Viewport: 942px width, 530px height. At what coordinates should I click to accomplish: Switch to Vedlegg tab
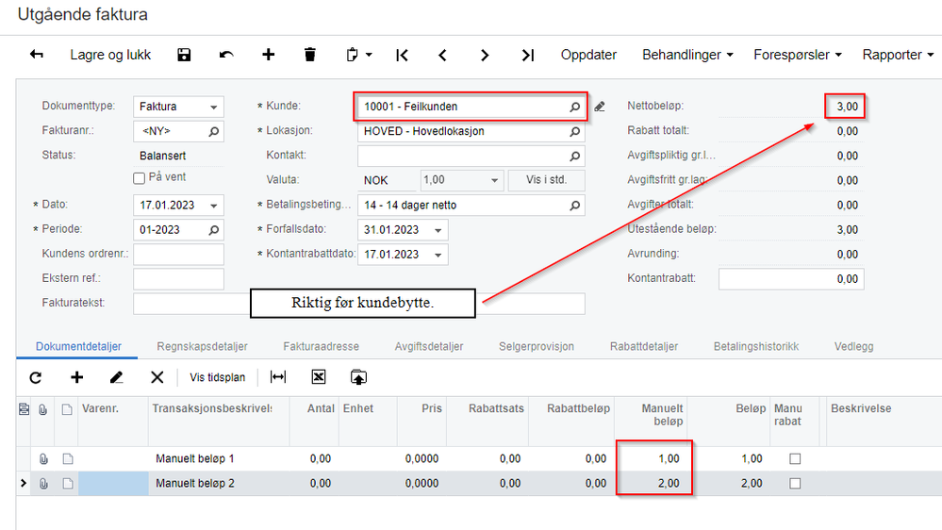tap(853, 347)
